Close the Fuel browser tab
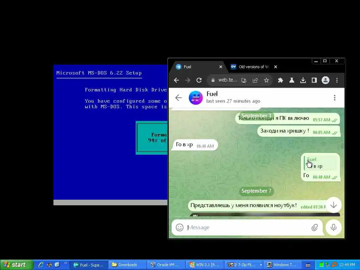360x270 pixels. click(x=221, y=67)
